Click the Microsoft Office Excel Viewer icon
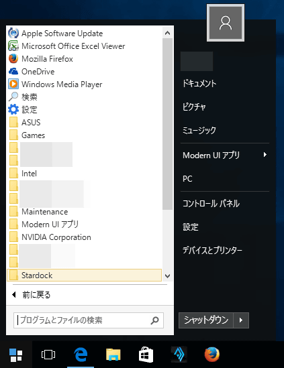This screenshot has width=284, height=368. click(13, 46)
